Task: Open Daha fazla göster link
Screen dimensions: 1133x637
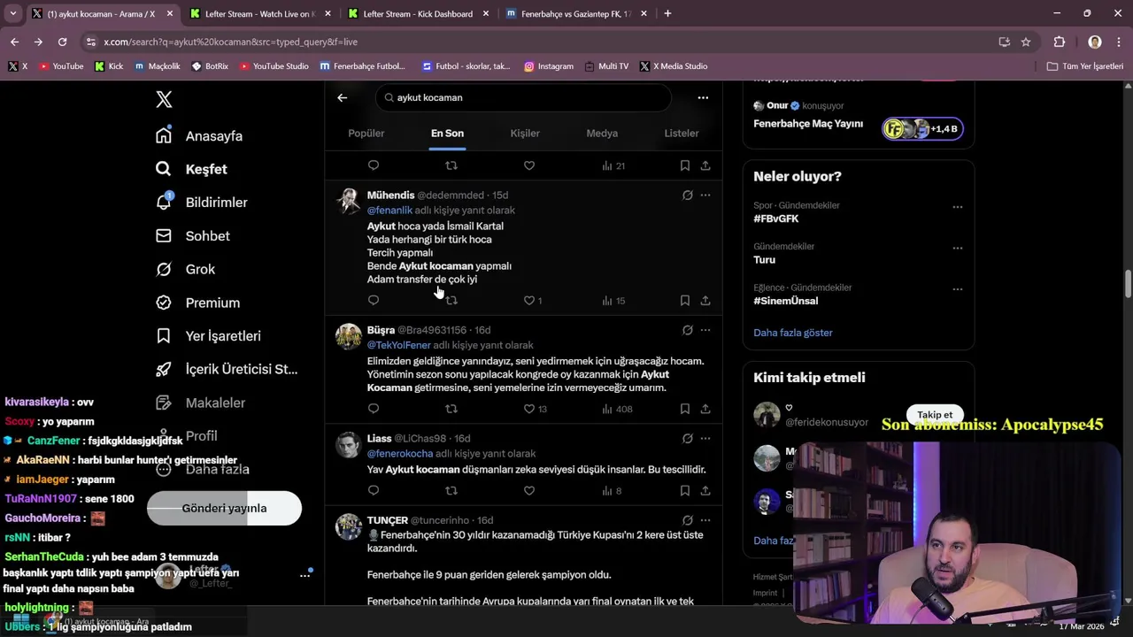Action: 793,333
